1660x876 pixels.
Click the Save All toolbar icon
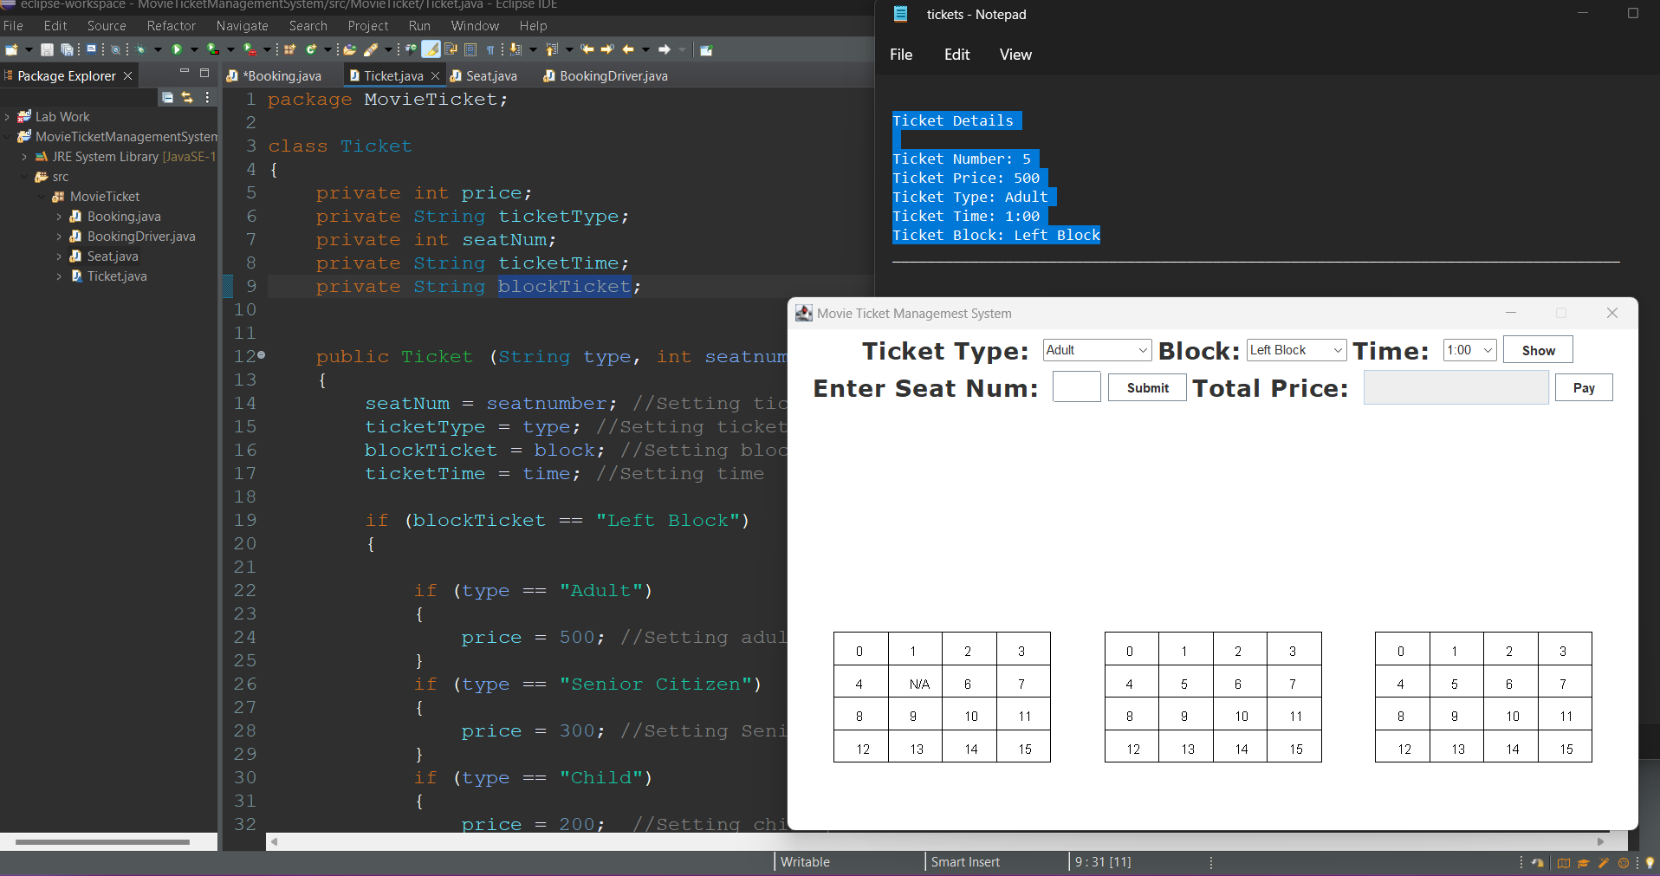(x=68, y=49)
